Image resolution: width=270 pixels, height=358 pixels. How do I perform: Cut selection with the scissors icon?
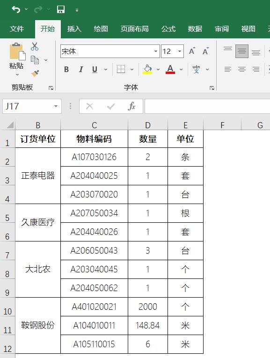(x=35, y=46)
